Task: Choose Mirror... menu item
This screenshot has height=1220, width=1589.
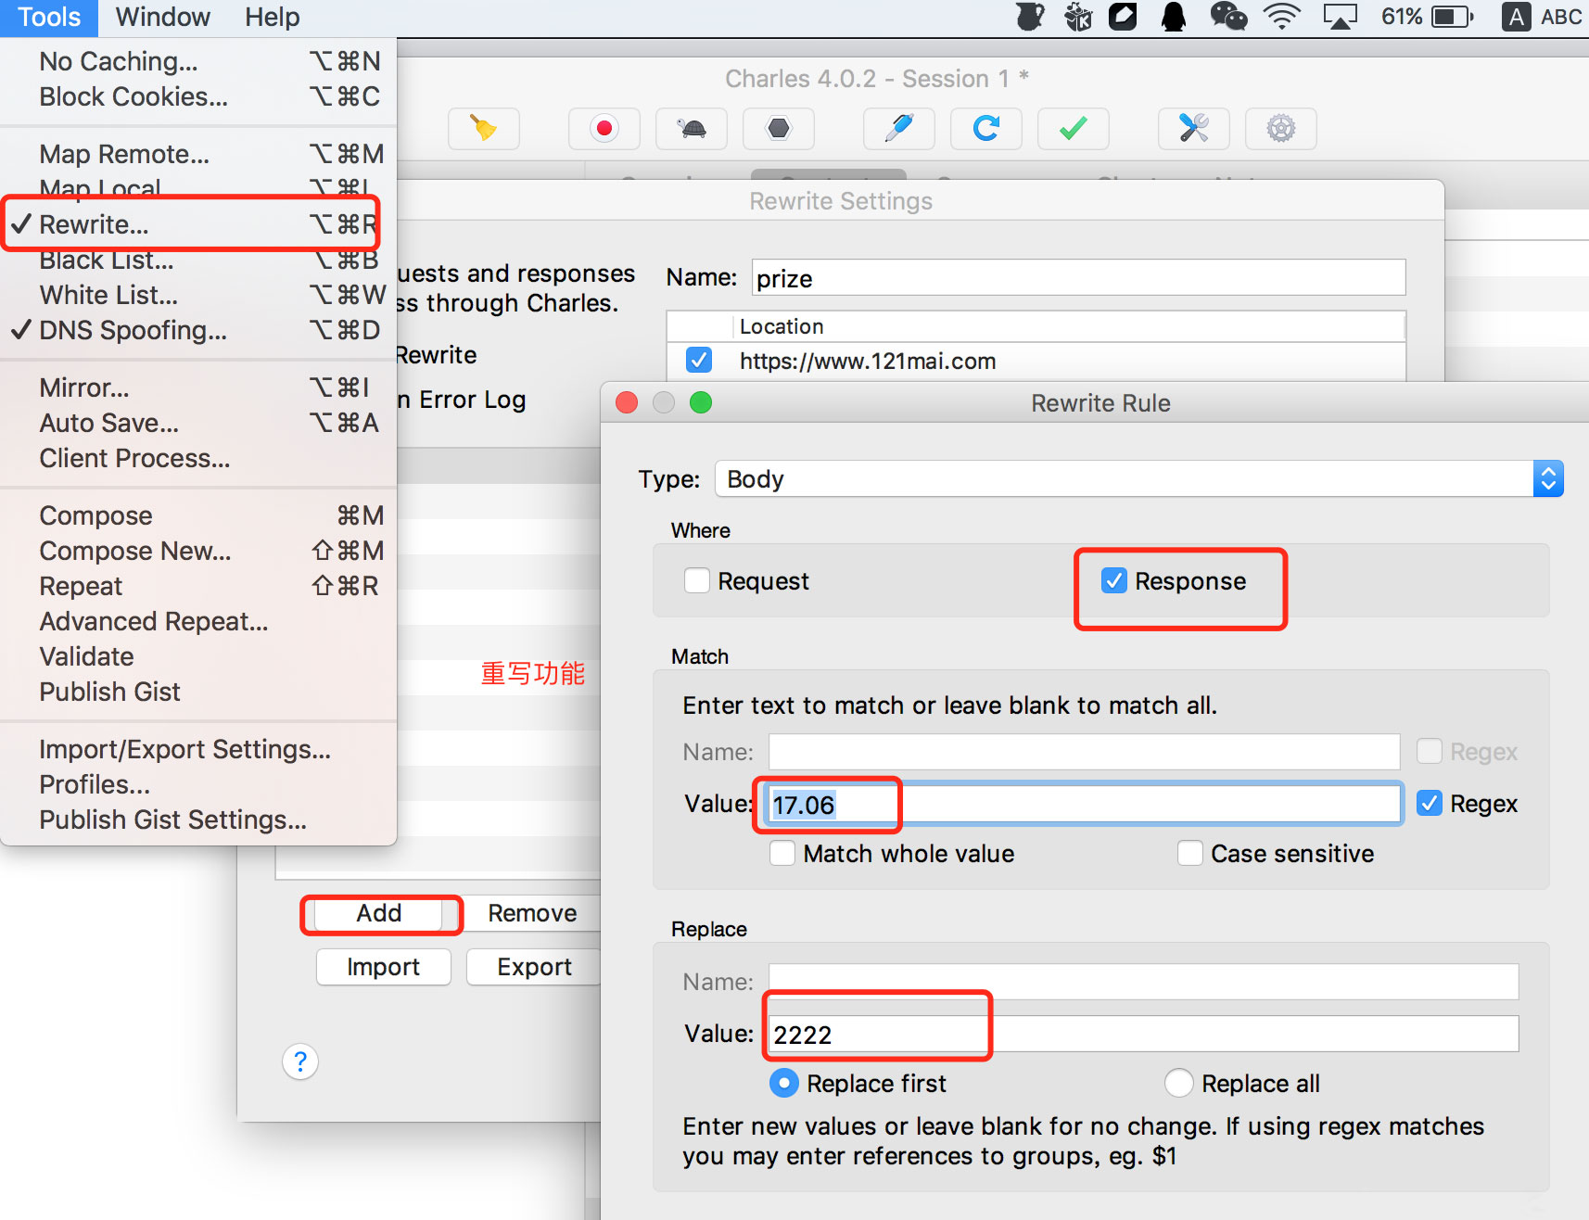Action: (198, 388)
